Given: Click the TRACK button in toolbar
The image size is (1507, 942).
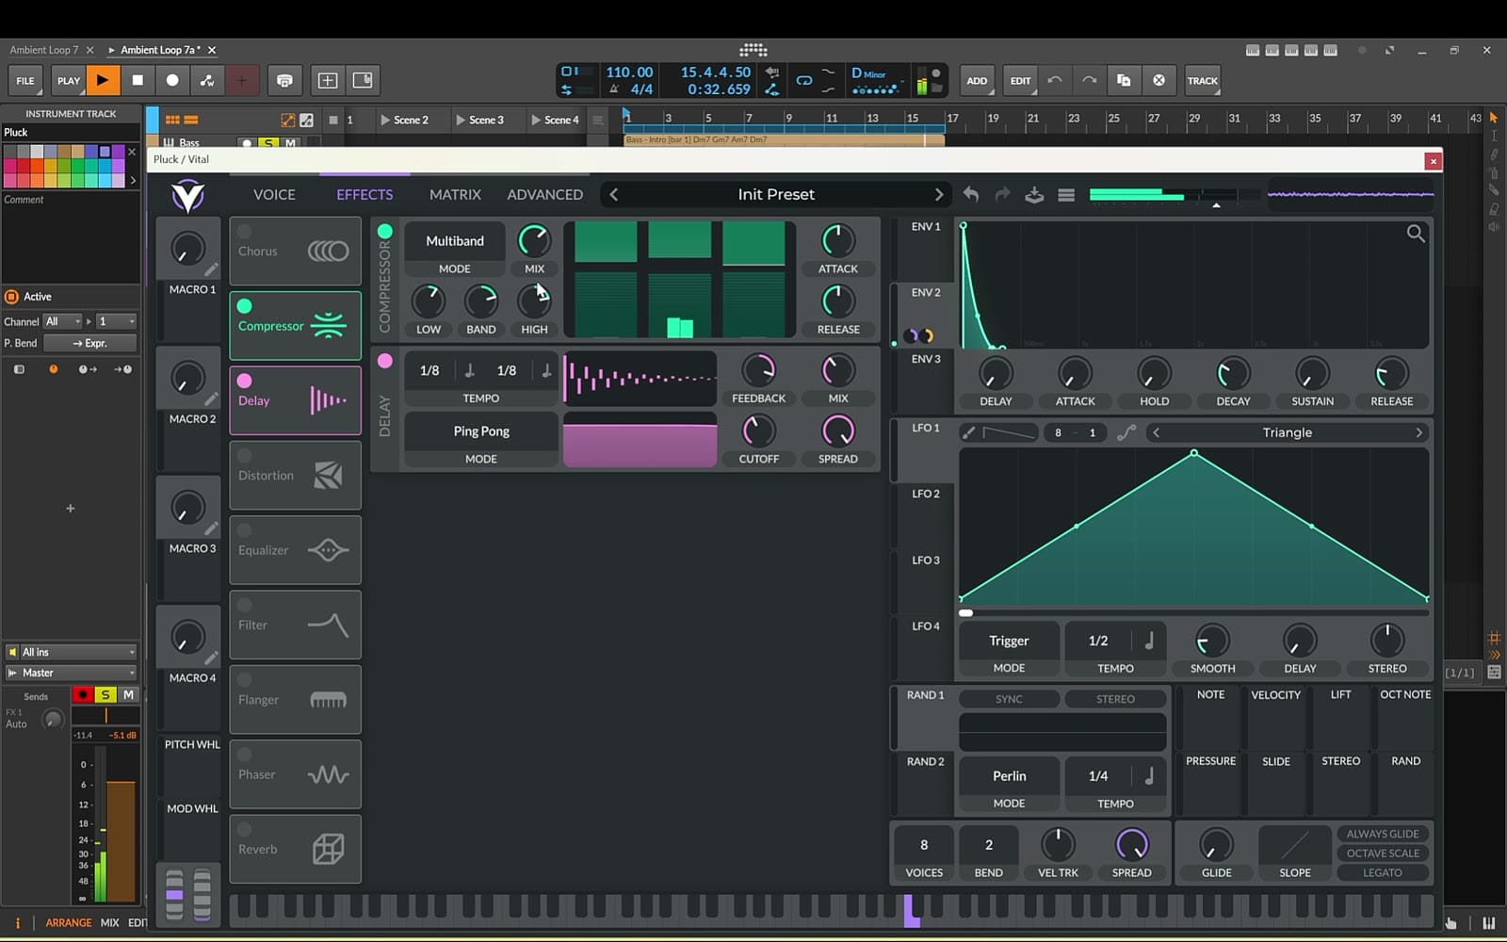Looking at the screenshot, I should 1203,80.
